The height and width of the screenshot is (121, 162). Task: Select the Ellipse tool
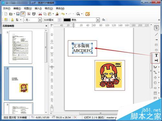[156, 50]
